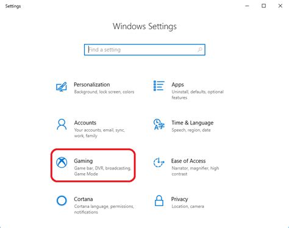Viewport: 289px width, 228px height.
Task: Click the Time & Language clock icon
Action: coord(159,124)
